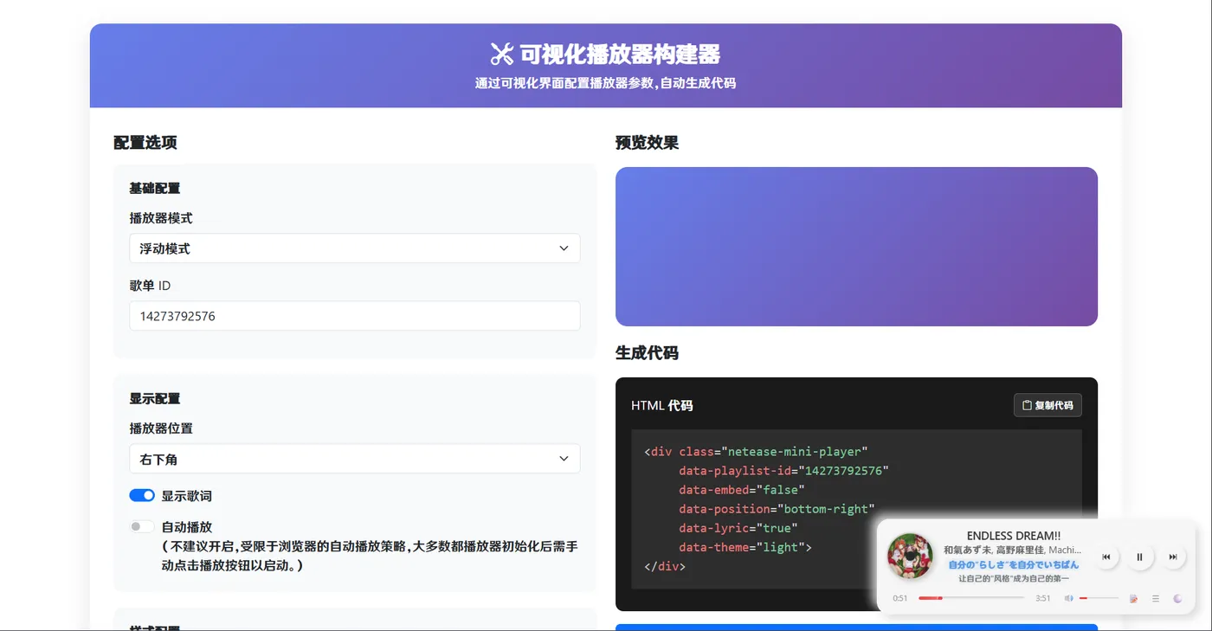Click inside the 歌单 ID input field
This screenshot has width=1212, height=631.
point(355,316)
